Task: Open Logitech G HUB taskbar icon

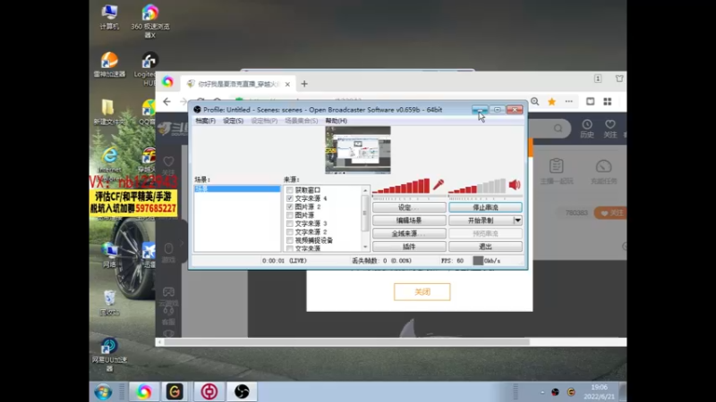Action: pos(175,391)
